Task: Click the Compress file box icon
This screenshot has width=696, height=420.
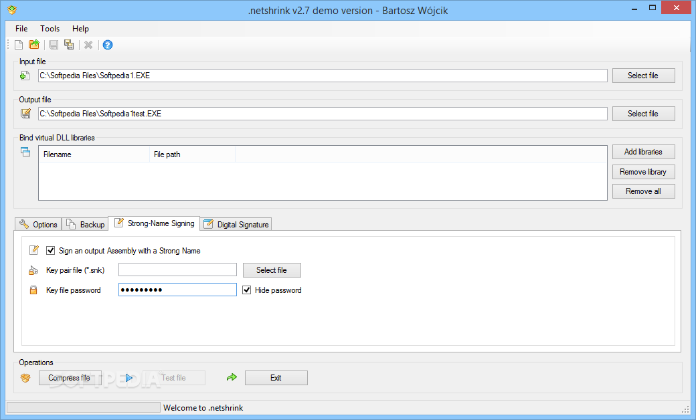Action: pyautogui.click(x=25, y=378)
